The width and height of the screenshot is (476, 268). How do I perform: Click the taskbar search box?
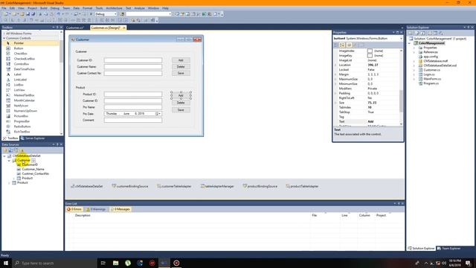click(54, 263)
